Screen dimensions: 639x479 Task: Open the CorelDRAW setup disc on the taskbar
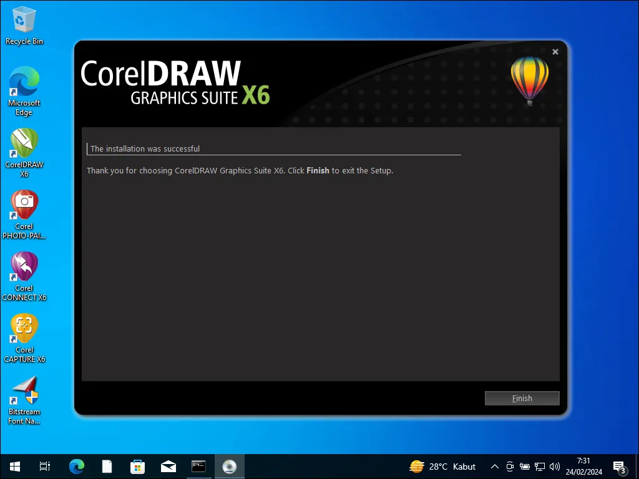[x=230, y=466]
